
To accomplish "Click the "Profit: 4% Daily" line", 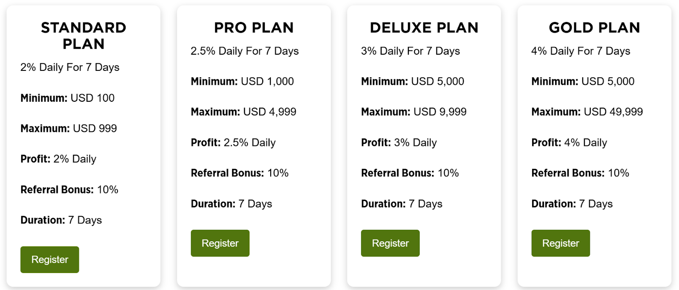I will [x=569, y=142].
